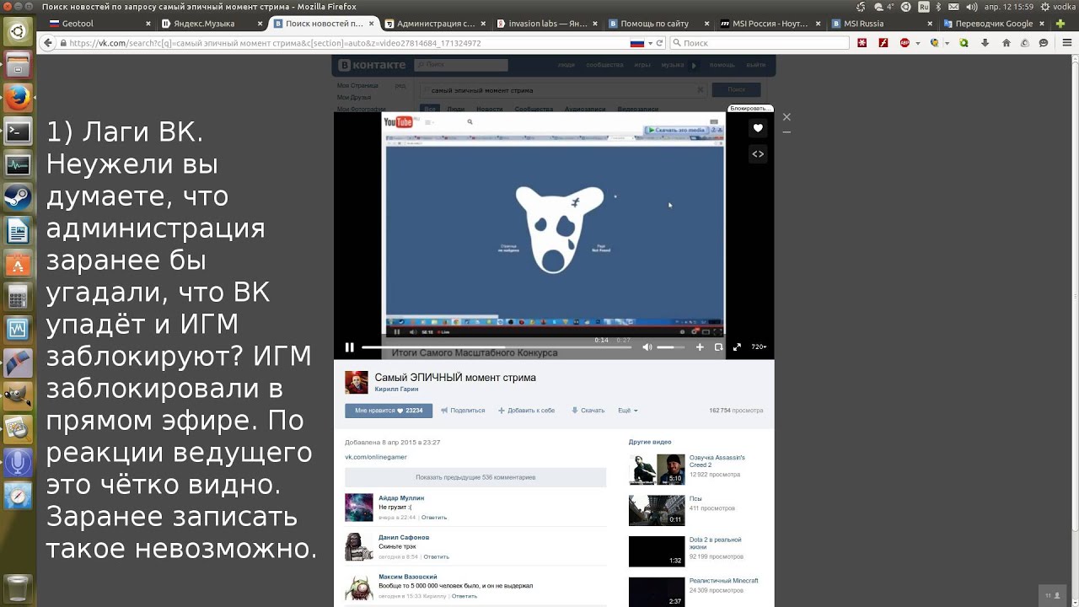Switch to the MSI Russia tab
Viewport: 1079px width, 607px height.
click(883, 24)
